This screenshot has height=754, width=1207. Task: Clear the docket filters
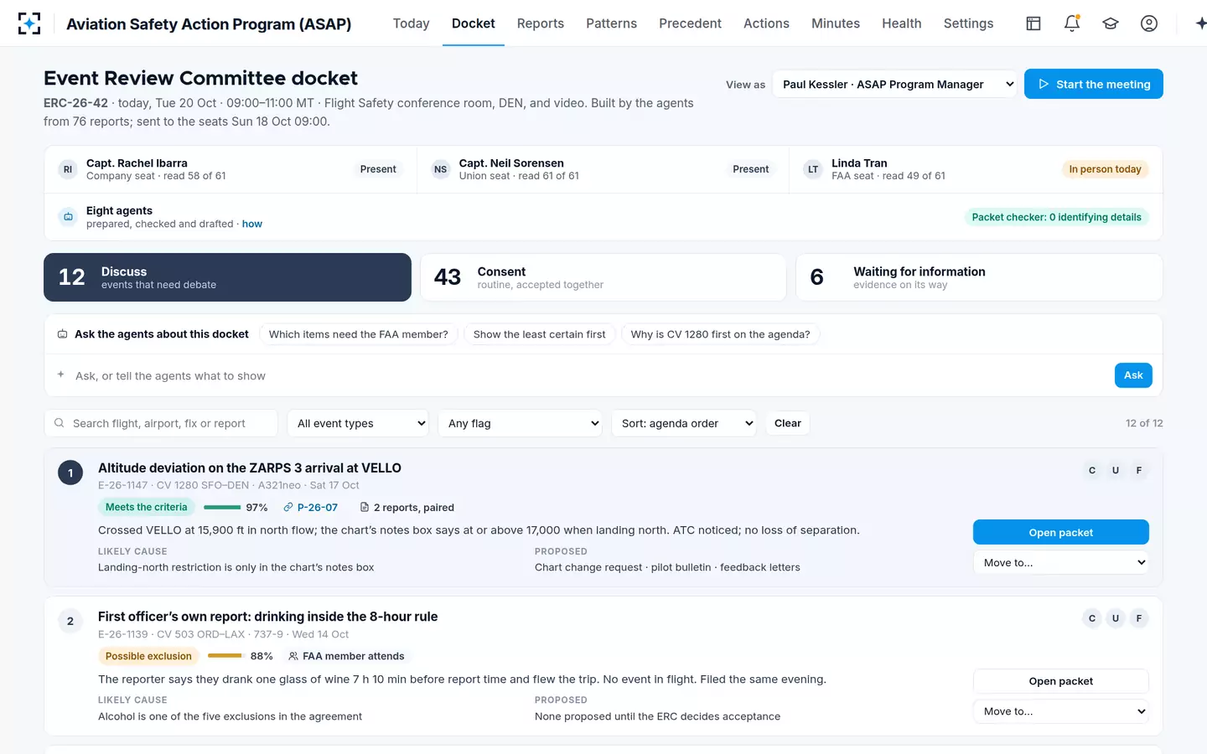pos(787,423)
